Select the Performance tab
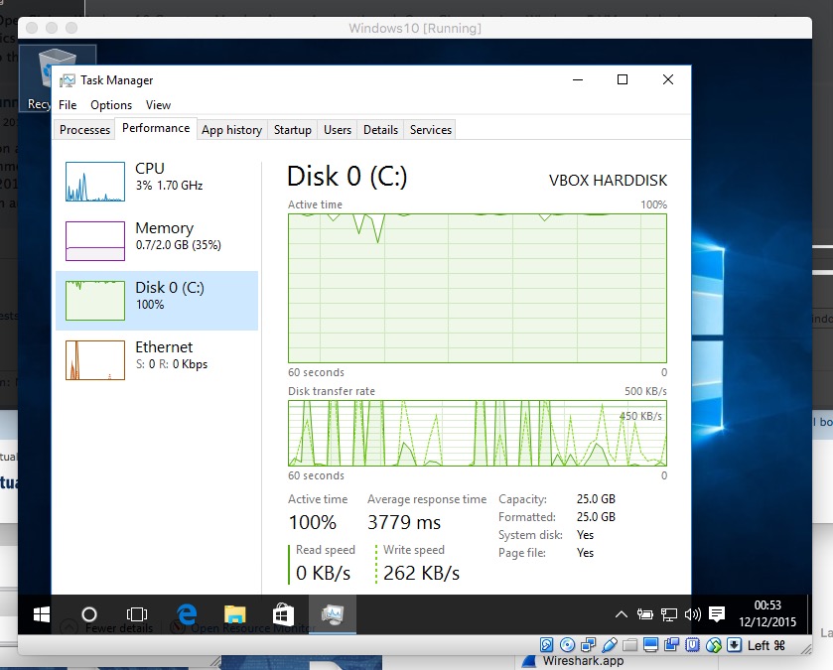The width and height of the screenshot is (833, 670). pos(156,128)
